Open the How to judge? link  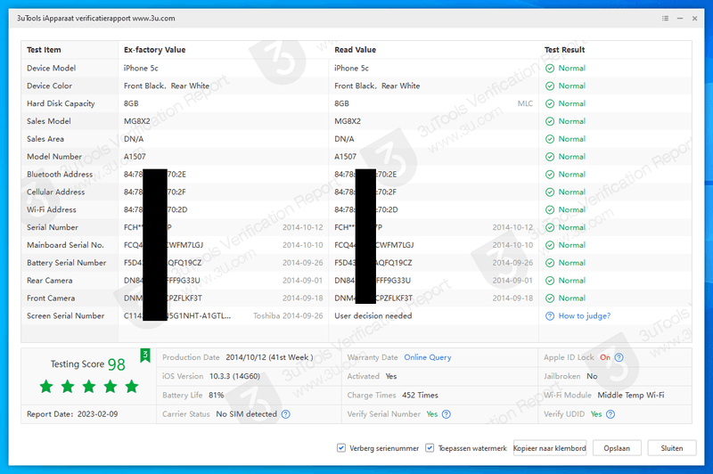pyautogui.click(x=585, y=315)
